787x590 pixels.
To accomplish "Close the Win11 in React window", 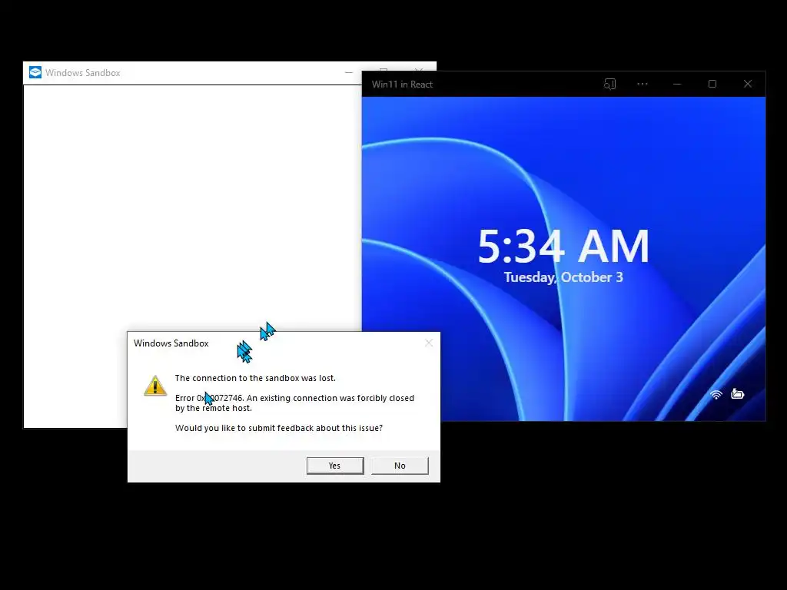I will (748, 85).
